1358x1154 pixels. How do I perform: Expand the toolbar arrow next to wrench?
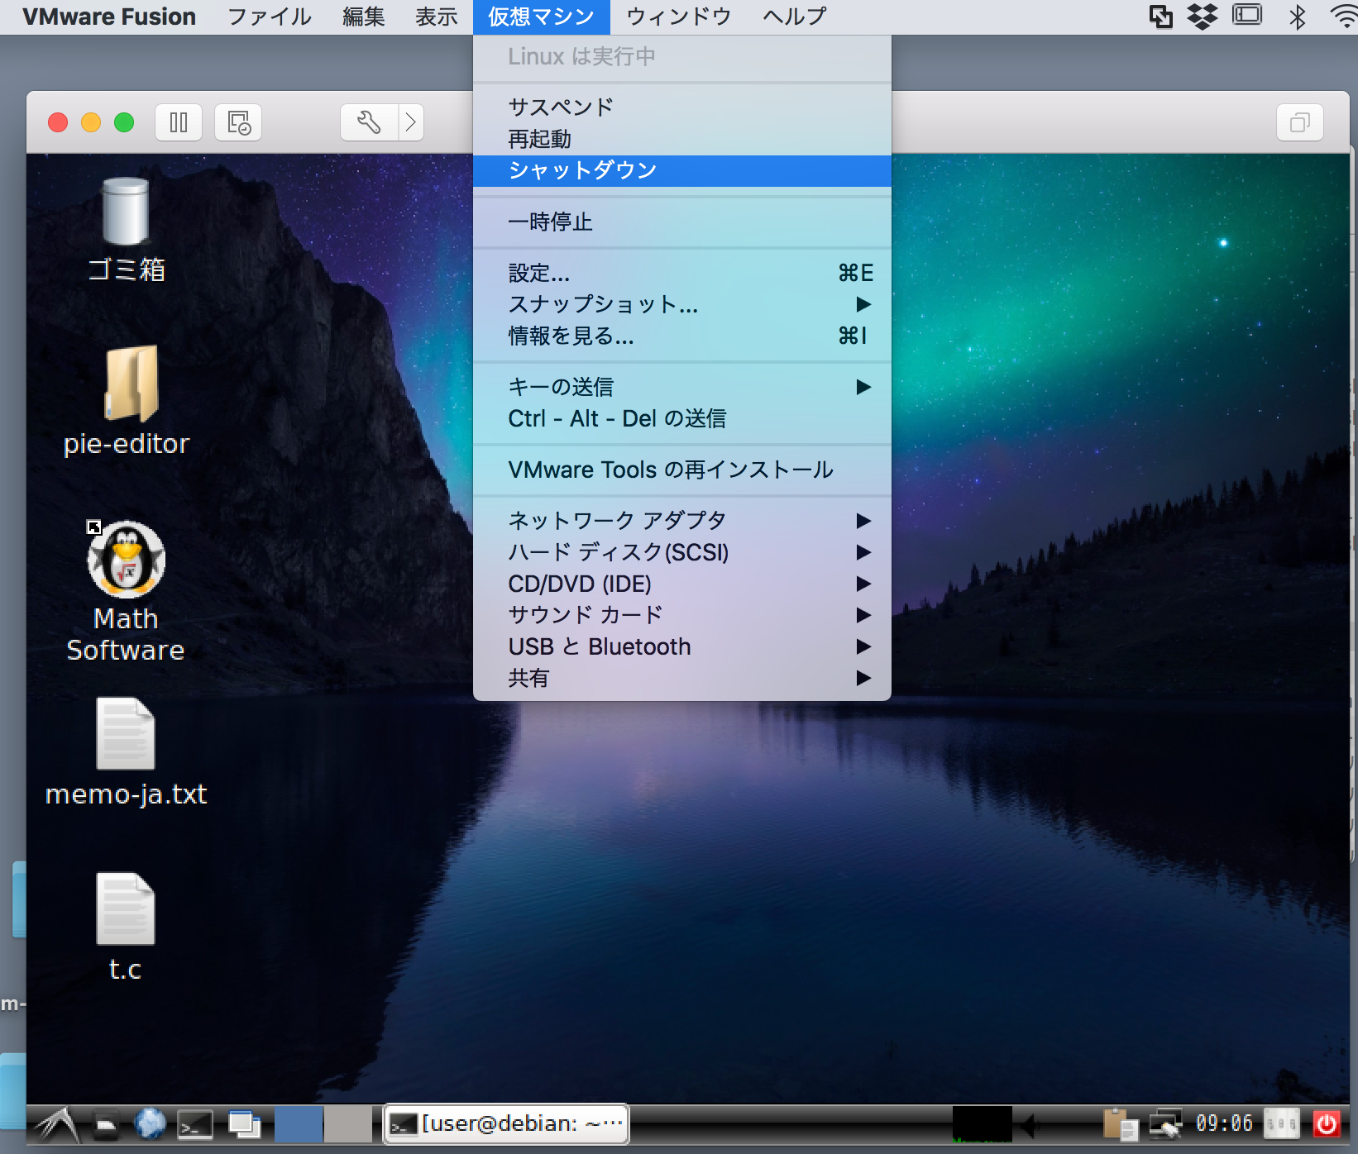click(x=411, y=123)
